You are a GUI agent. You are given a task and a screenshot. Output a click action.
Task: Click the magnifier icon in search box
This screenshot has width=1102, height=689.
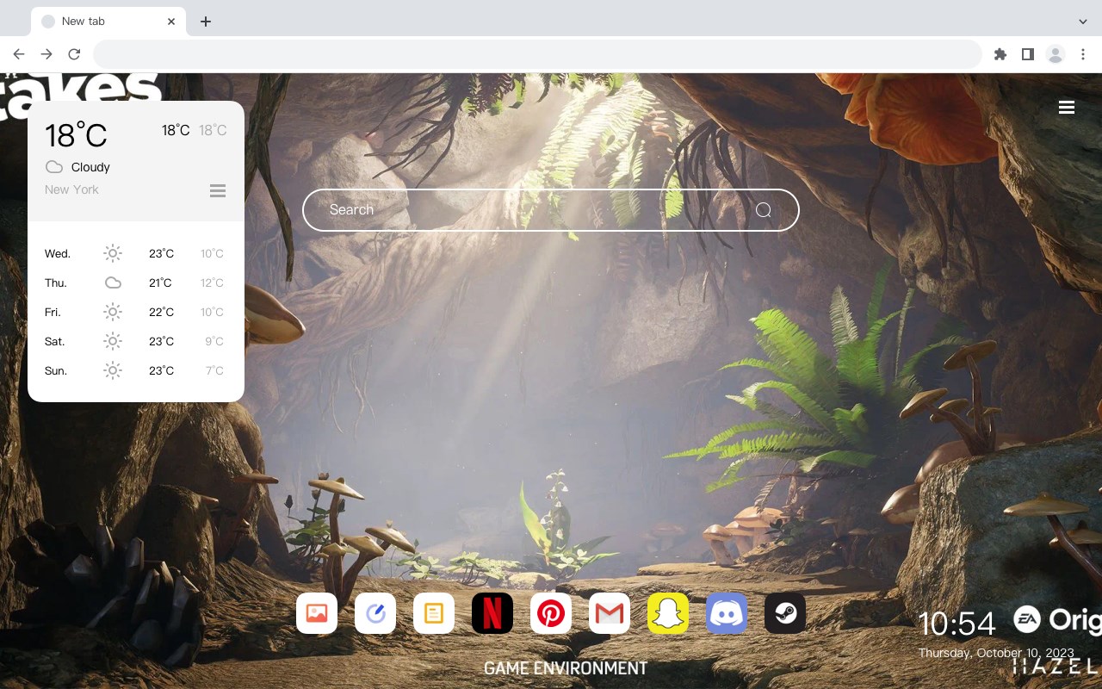pyautogui.click(x=764, y=210)
